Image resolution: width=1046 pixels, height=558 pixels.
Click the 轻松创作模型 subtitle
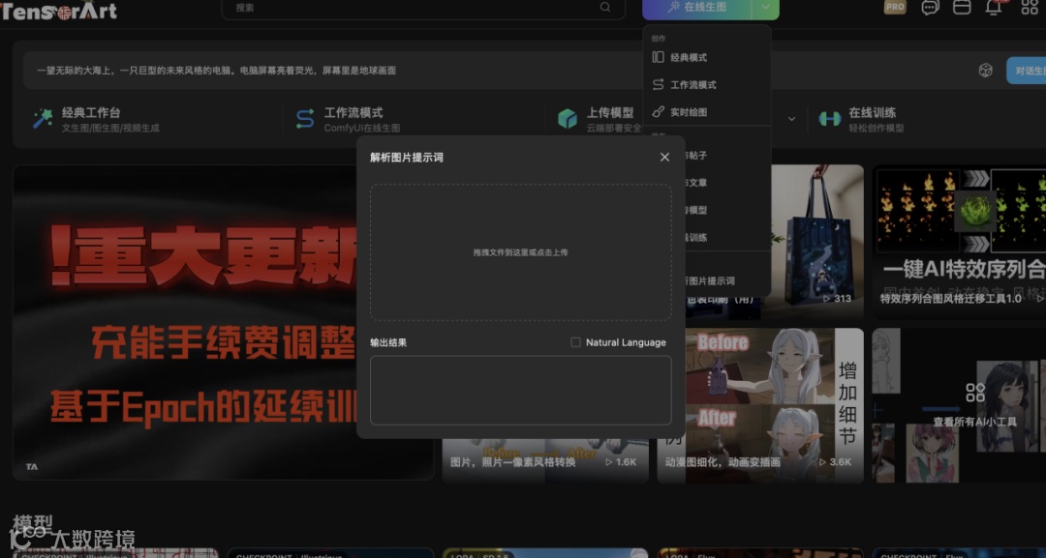point(877,128)
